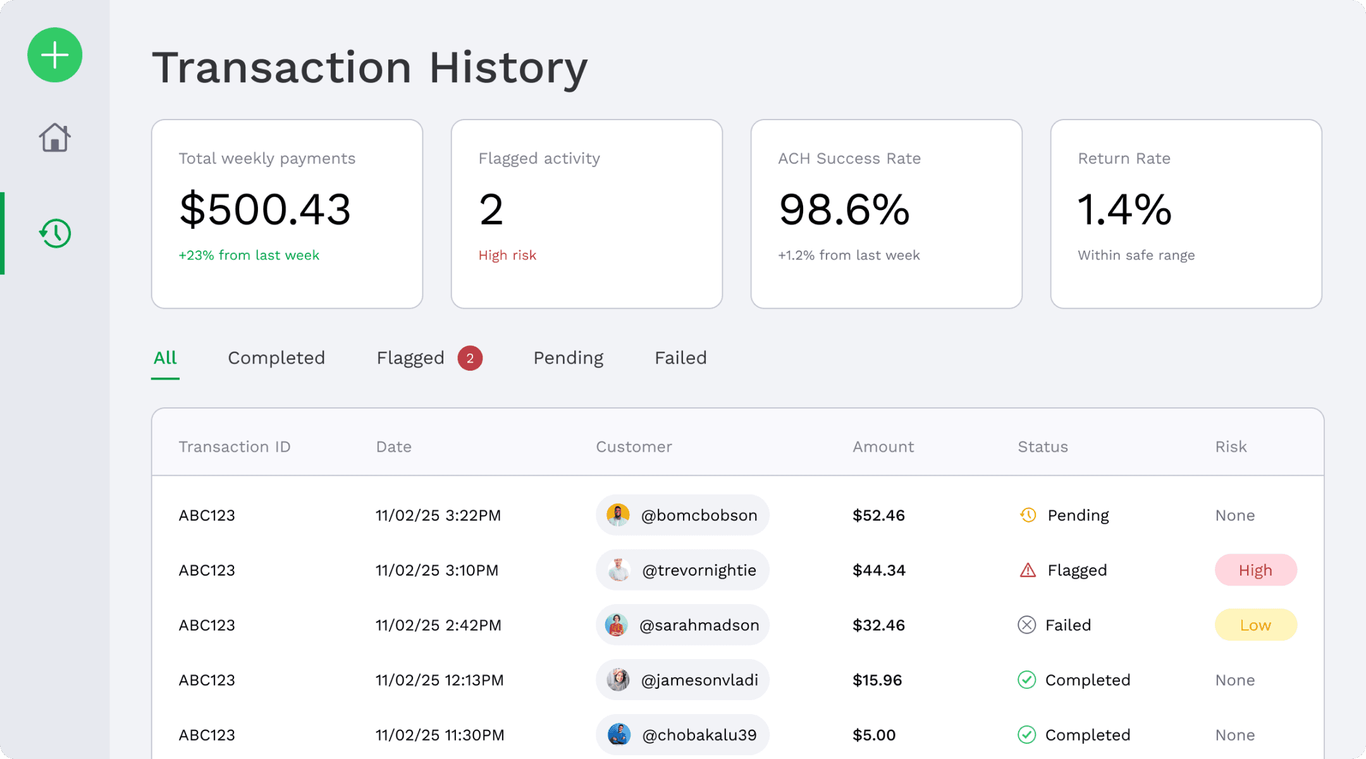Click the Pending status clock icon
The image size is (1366, 759).
pyautogui.click(x=1028, y=515)
